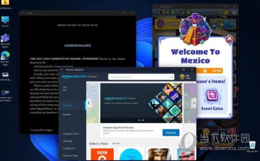Open Subway Surfers settings gear icon
Image resolution: width=260 pixels, height=161 pixels.
tap(234, 12)
